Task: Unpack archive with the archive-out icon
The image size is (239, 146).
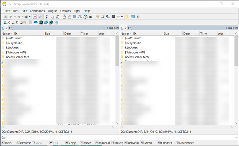Action: pyautogui.click(x=69, y=17)
